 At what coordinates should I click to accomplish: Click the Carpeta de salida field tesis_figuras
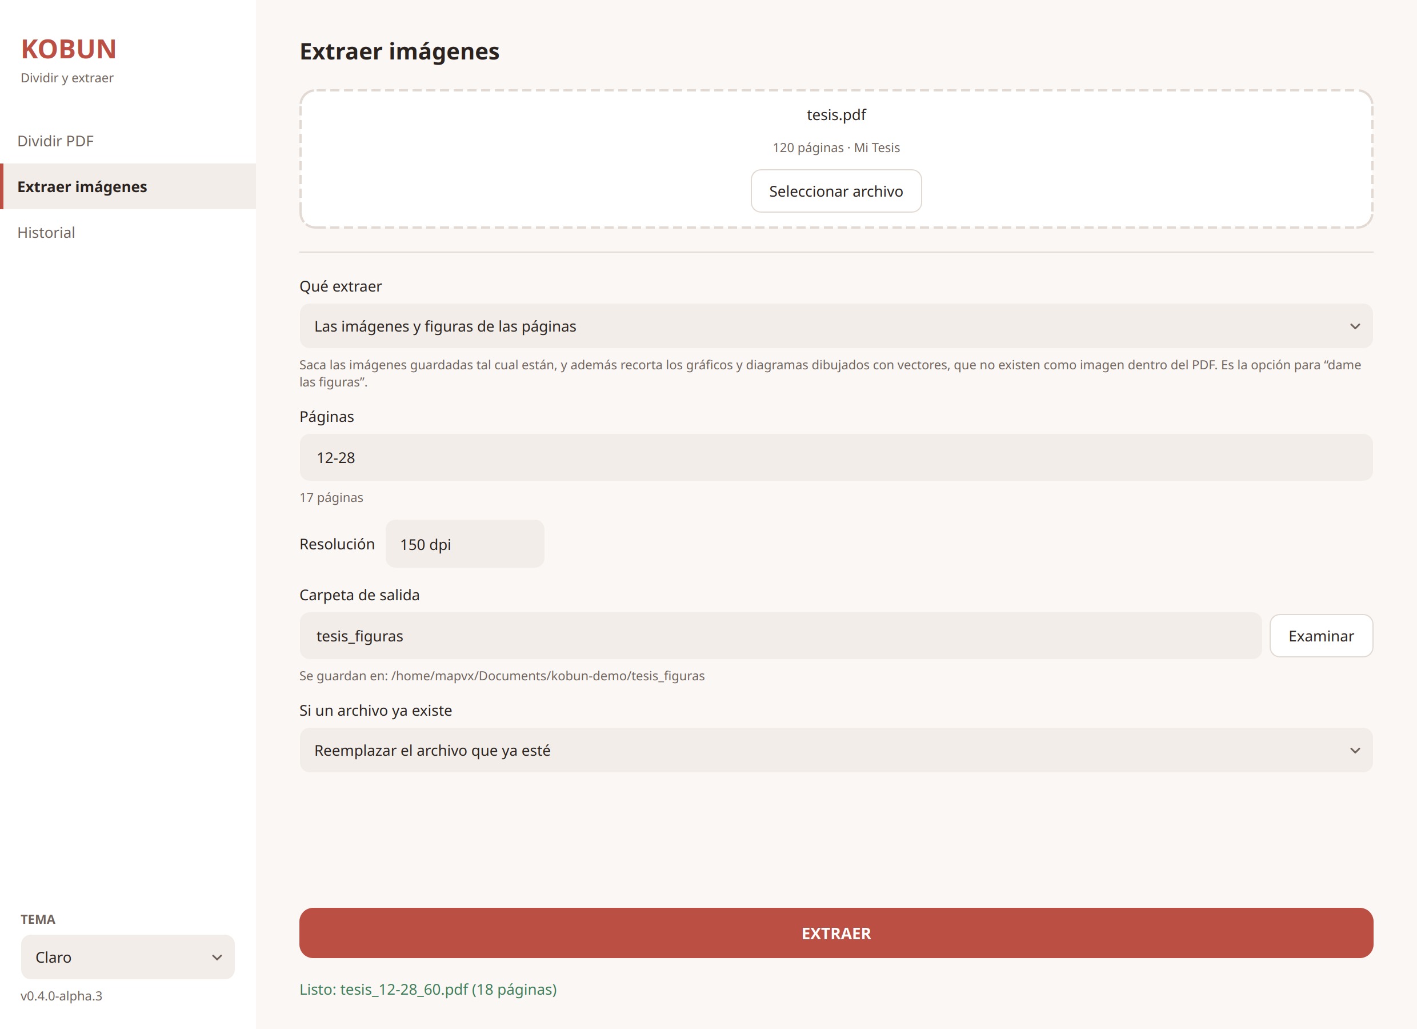point(780,635)
